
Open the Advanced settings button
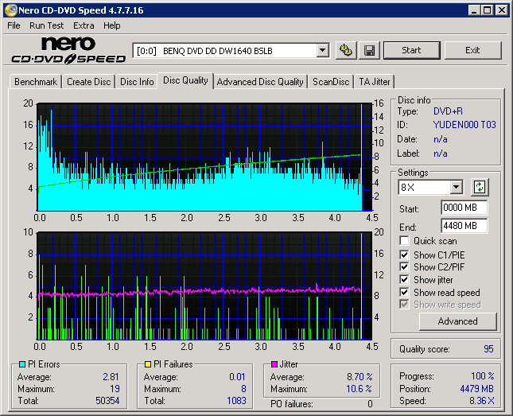(x=457, y=321)
